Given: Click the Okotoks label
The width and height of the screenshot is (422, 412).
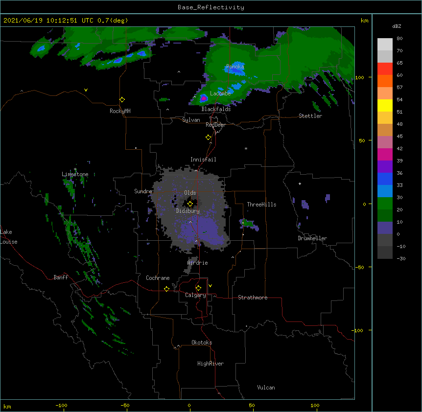Looking at the screenshot, I should click(202, 343).
